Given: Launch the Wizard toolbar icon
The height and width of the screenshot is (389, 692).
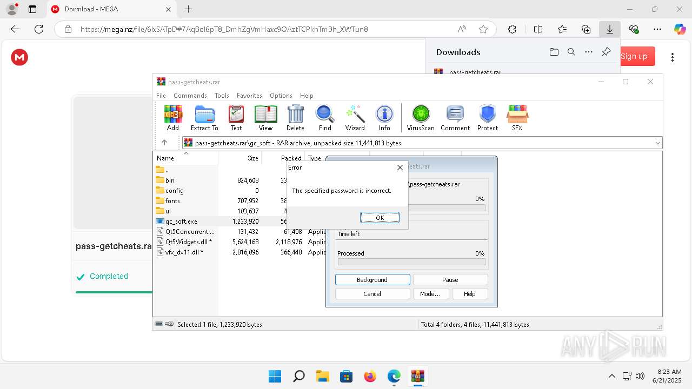Looking at the screenshot, I should click(355, 118).
